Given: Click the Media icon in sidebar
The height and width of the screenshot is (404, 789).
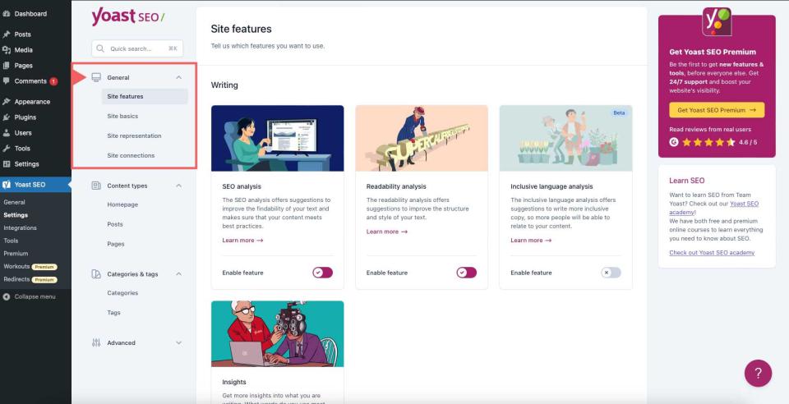Looking at the screenshot, I should click(x=7, y=50).
